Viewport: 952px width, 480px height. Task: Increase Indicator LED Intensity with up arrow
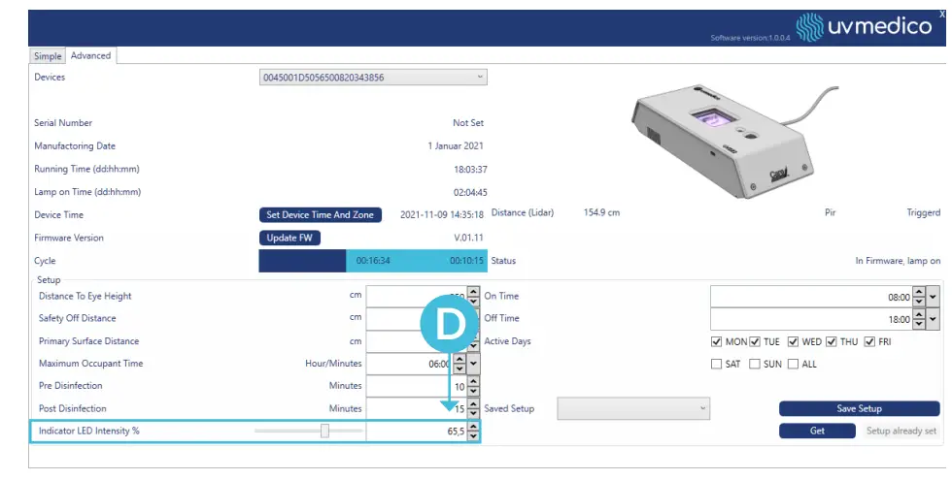pyautogui.click(x=474, y=426)
